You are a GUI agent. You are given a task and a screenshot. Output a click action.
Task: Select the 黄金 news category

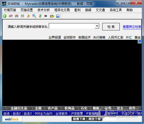(138, 37)
